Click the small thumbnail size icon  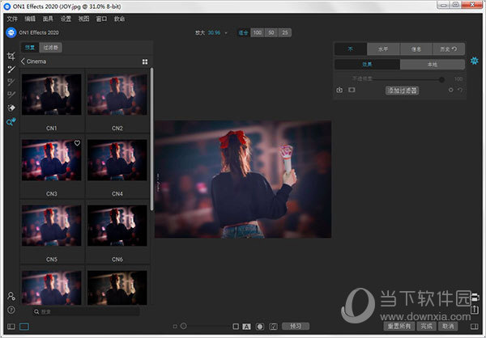[175, 326]
